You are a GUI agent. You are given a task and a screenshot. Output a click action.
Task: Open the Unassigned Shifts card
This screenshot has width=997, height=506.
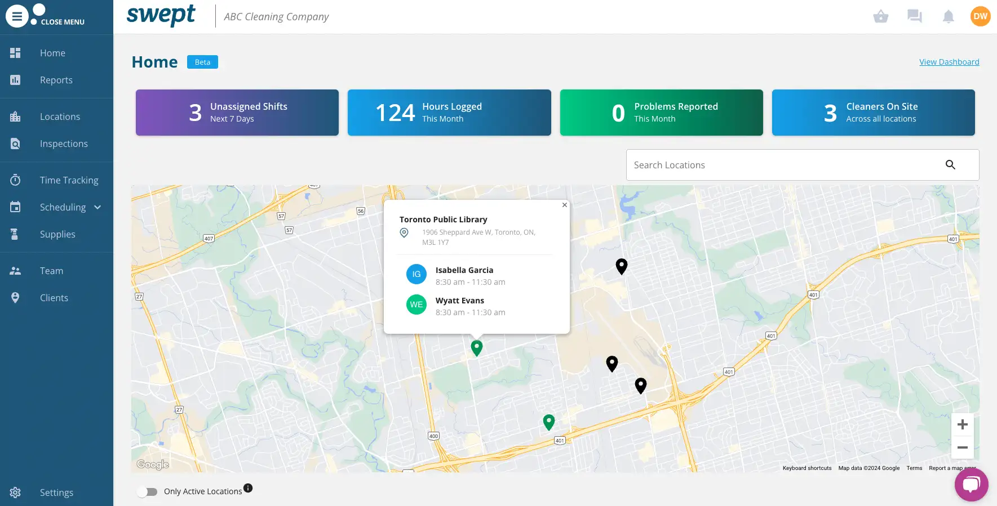[237, 113]
